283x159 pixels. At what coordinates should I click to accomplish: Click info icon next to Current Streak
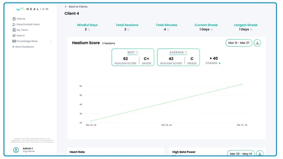(212, 30)
